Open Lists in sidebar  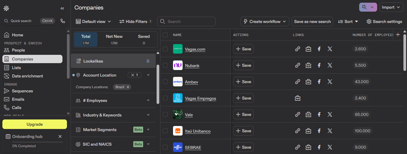(32, 68)
